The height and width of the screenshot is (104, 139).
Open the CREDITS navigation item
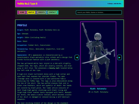click(x=41, y=12)
